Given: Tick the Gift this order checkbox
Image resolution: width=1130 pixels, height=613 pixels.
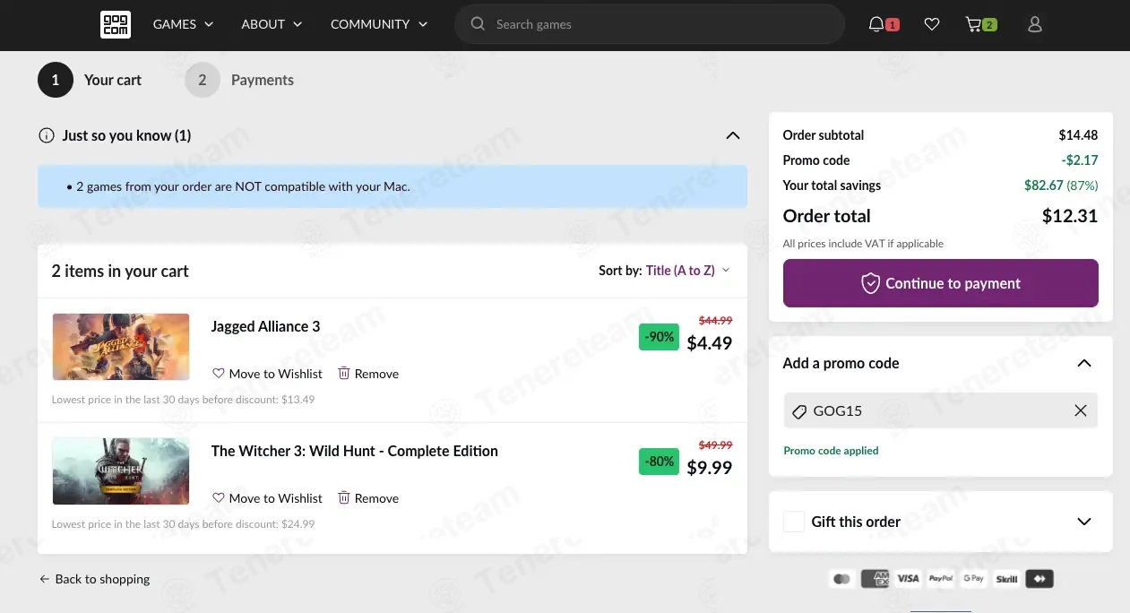Looking at the screenshot, I should click(x=794, y=522).
